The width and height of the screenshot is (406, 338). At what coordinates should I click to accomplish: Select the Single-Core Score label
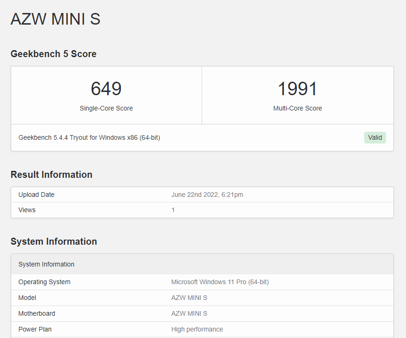pyautogui.click(x=106, y=108)
